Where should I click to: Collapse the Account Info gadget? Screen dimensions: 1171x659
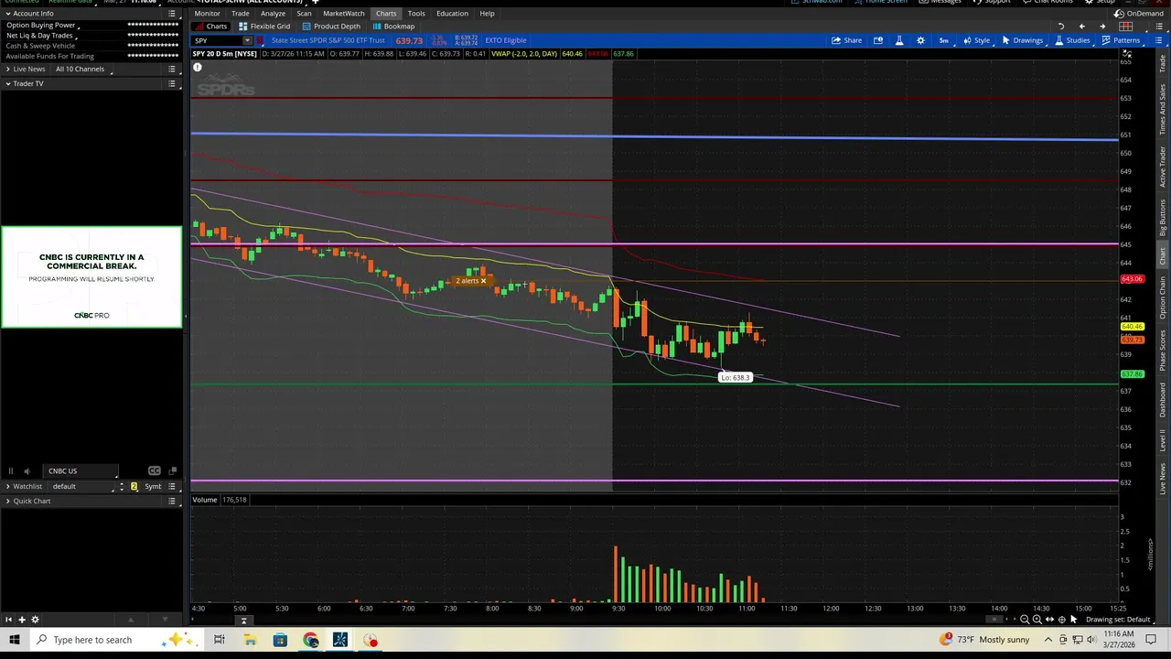8,13
